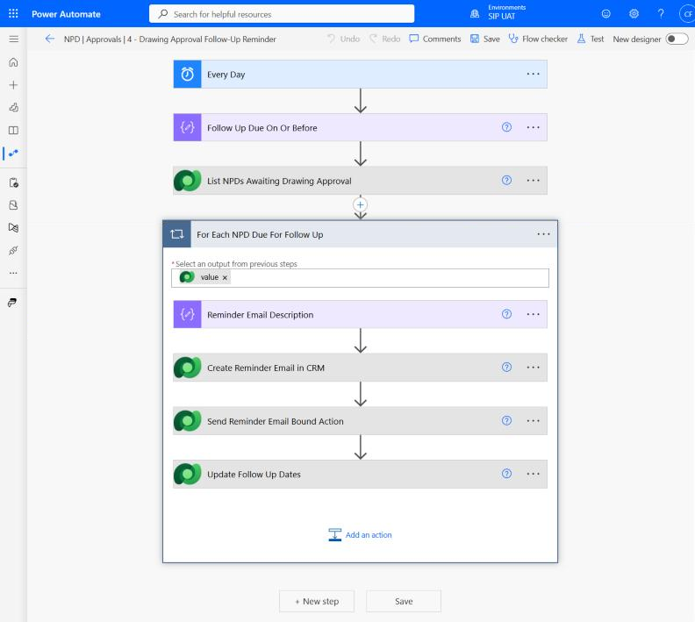
Task: Click the More ellipsis in left sidebar
Action: click(14, 273)
